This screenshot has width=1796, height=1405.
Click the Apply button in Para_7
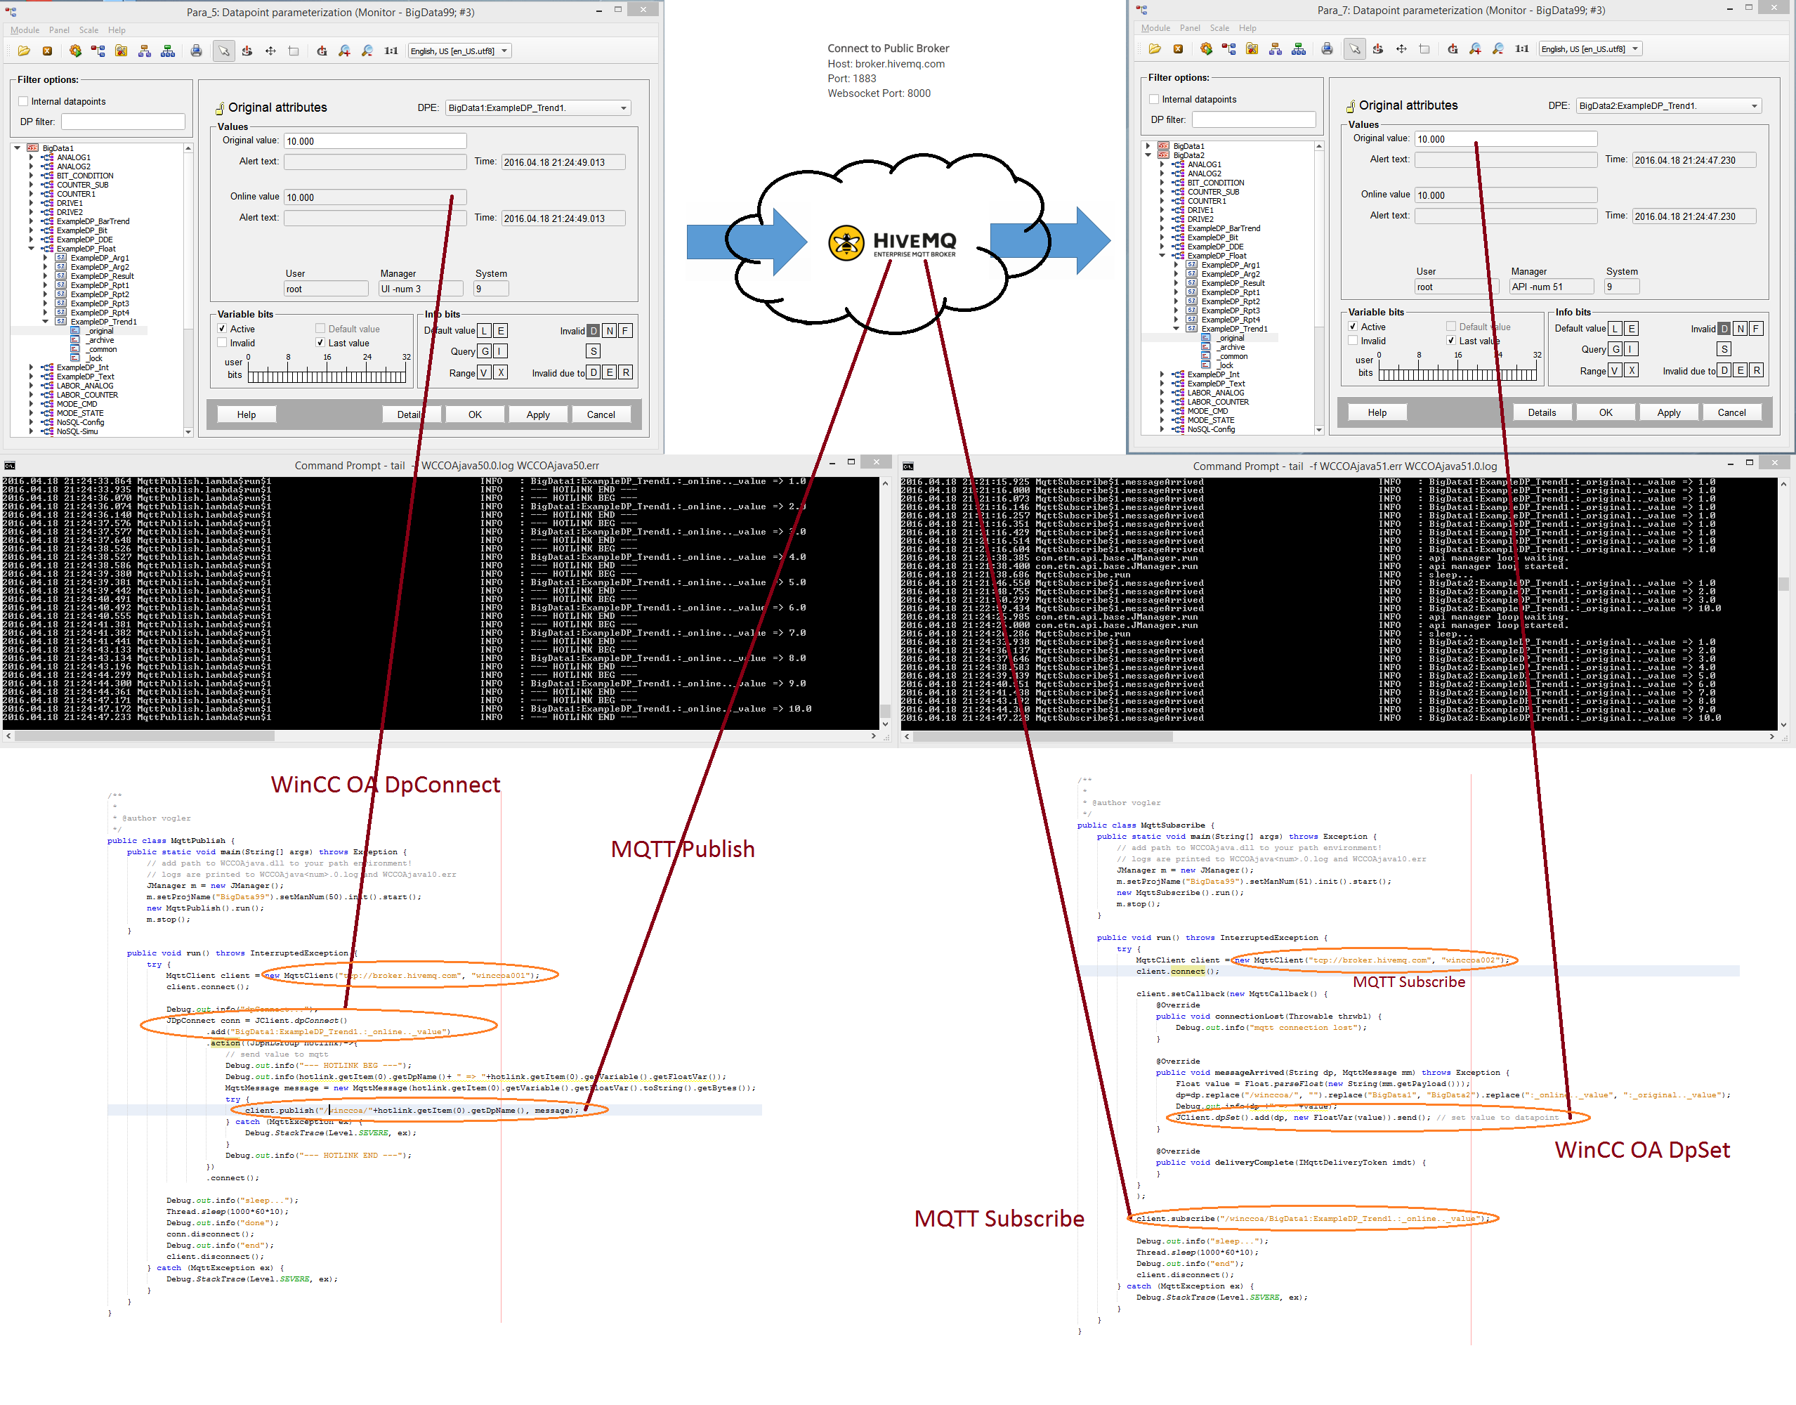pos(1669,413)
